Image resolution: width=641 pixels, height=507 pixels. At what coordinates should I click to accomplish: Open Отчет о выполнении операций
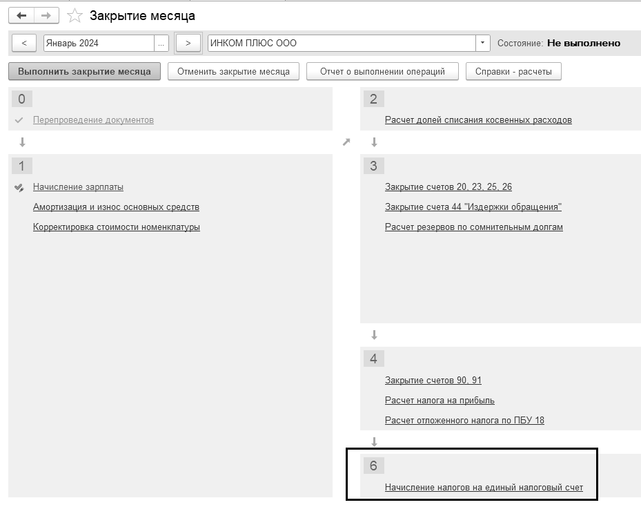(382, 72)
